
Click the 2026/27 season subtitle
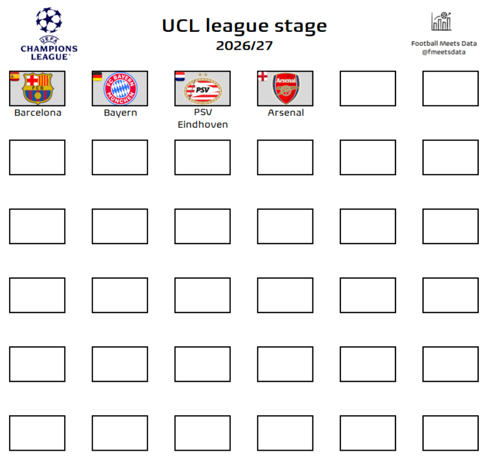pos(244,46)
